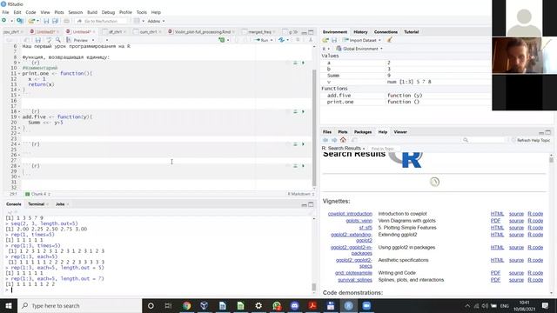Open HTML link for Aesthetic specifications
This screenshot has height=313, width=557.
[497, 260]
